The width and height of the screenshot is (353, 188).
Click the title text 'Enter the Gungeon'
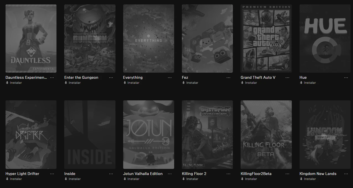click(81, 77)
